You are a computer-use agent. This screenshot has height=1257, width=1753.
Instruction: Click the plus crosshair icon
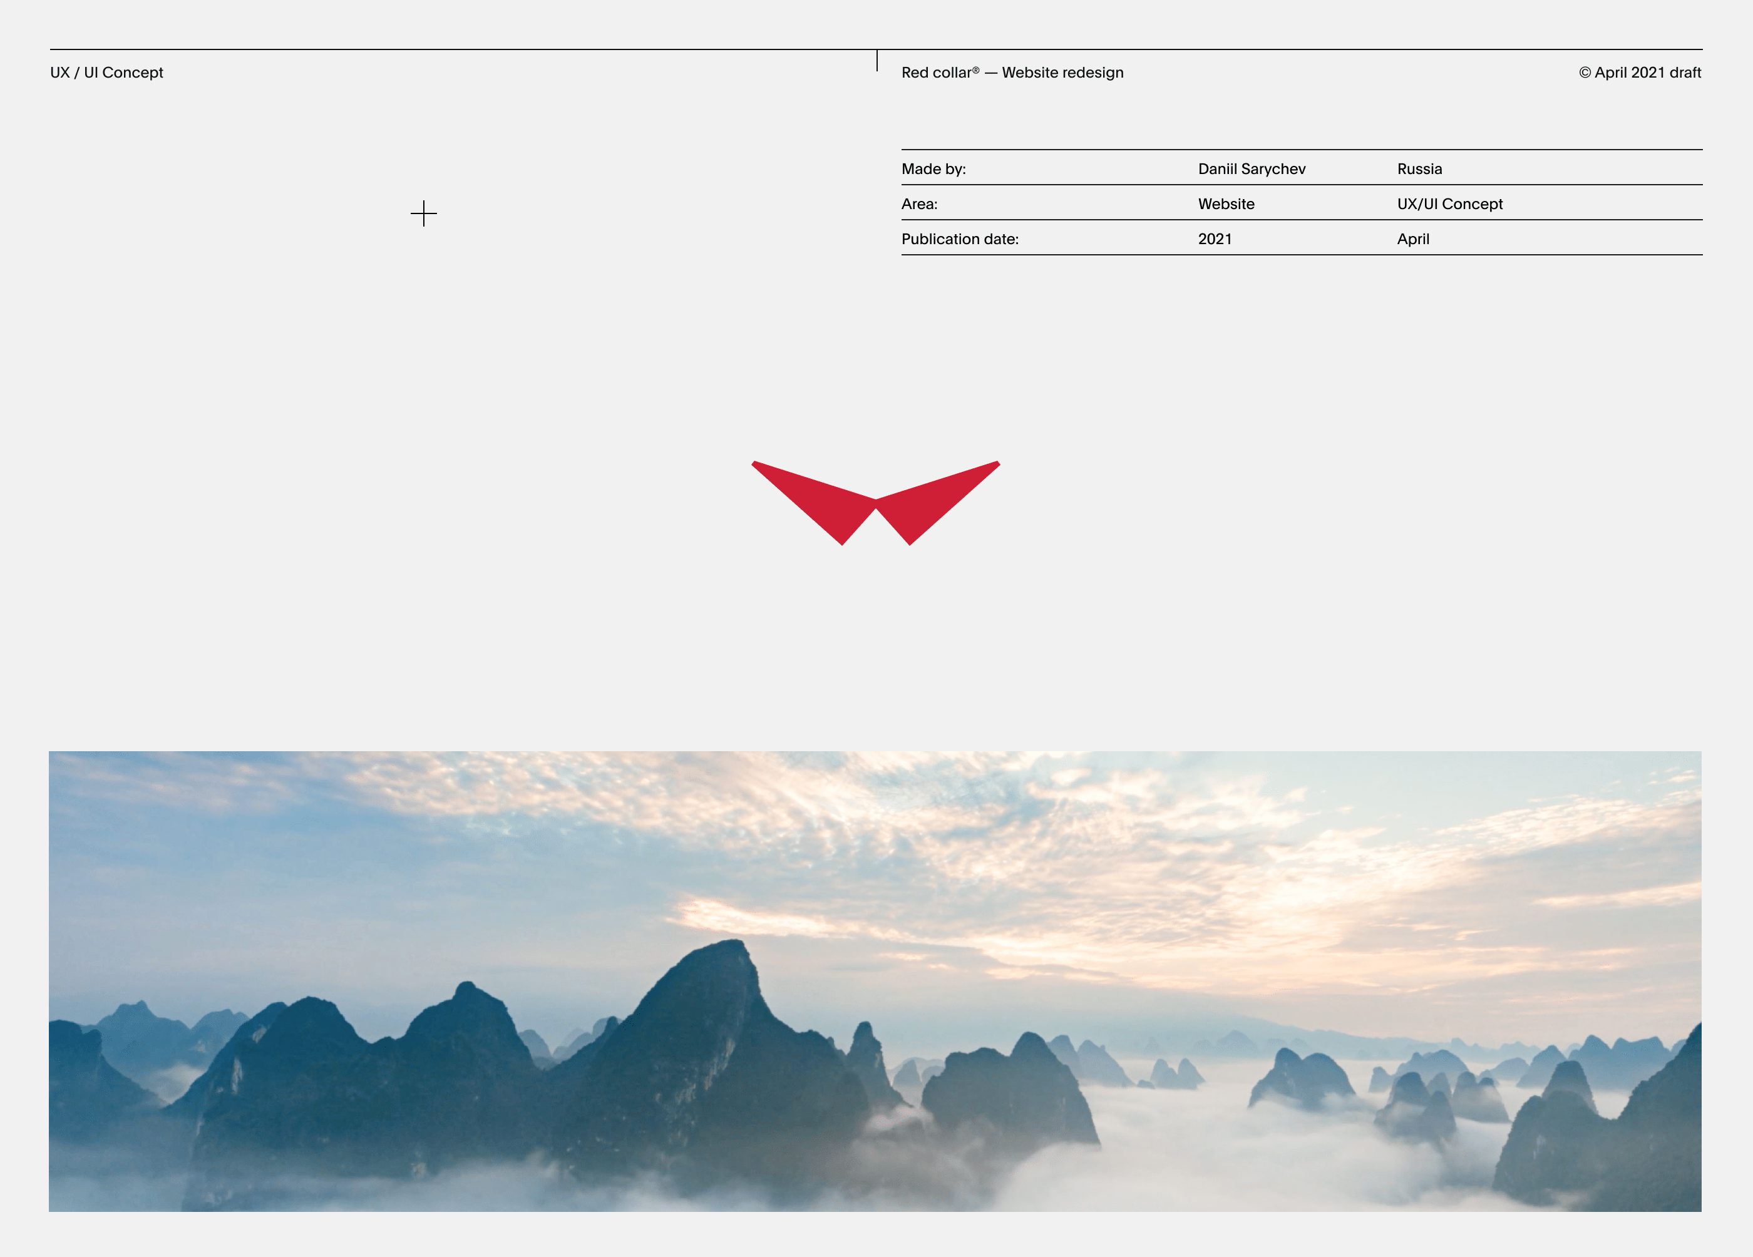click(x=424, y=213)
